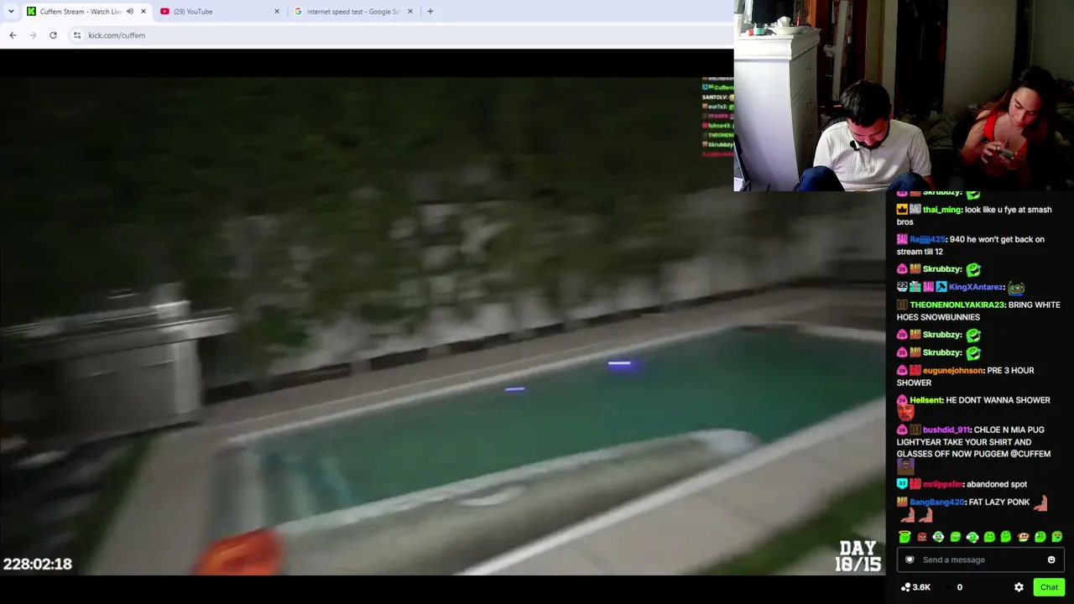Screen dimensions: 1074x604
Task: Focus the Send a message input
Action: [x=980, y=560]
